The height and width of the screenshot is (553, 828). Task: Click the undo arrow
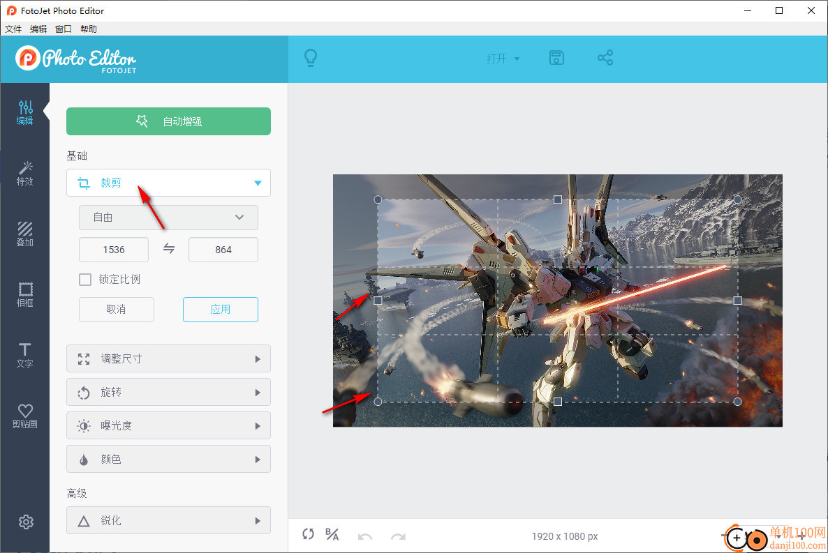[365, 536]
